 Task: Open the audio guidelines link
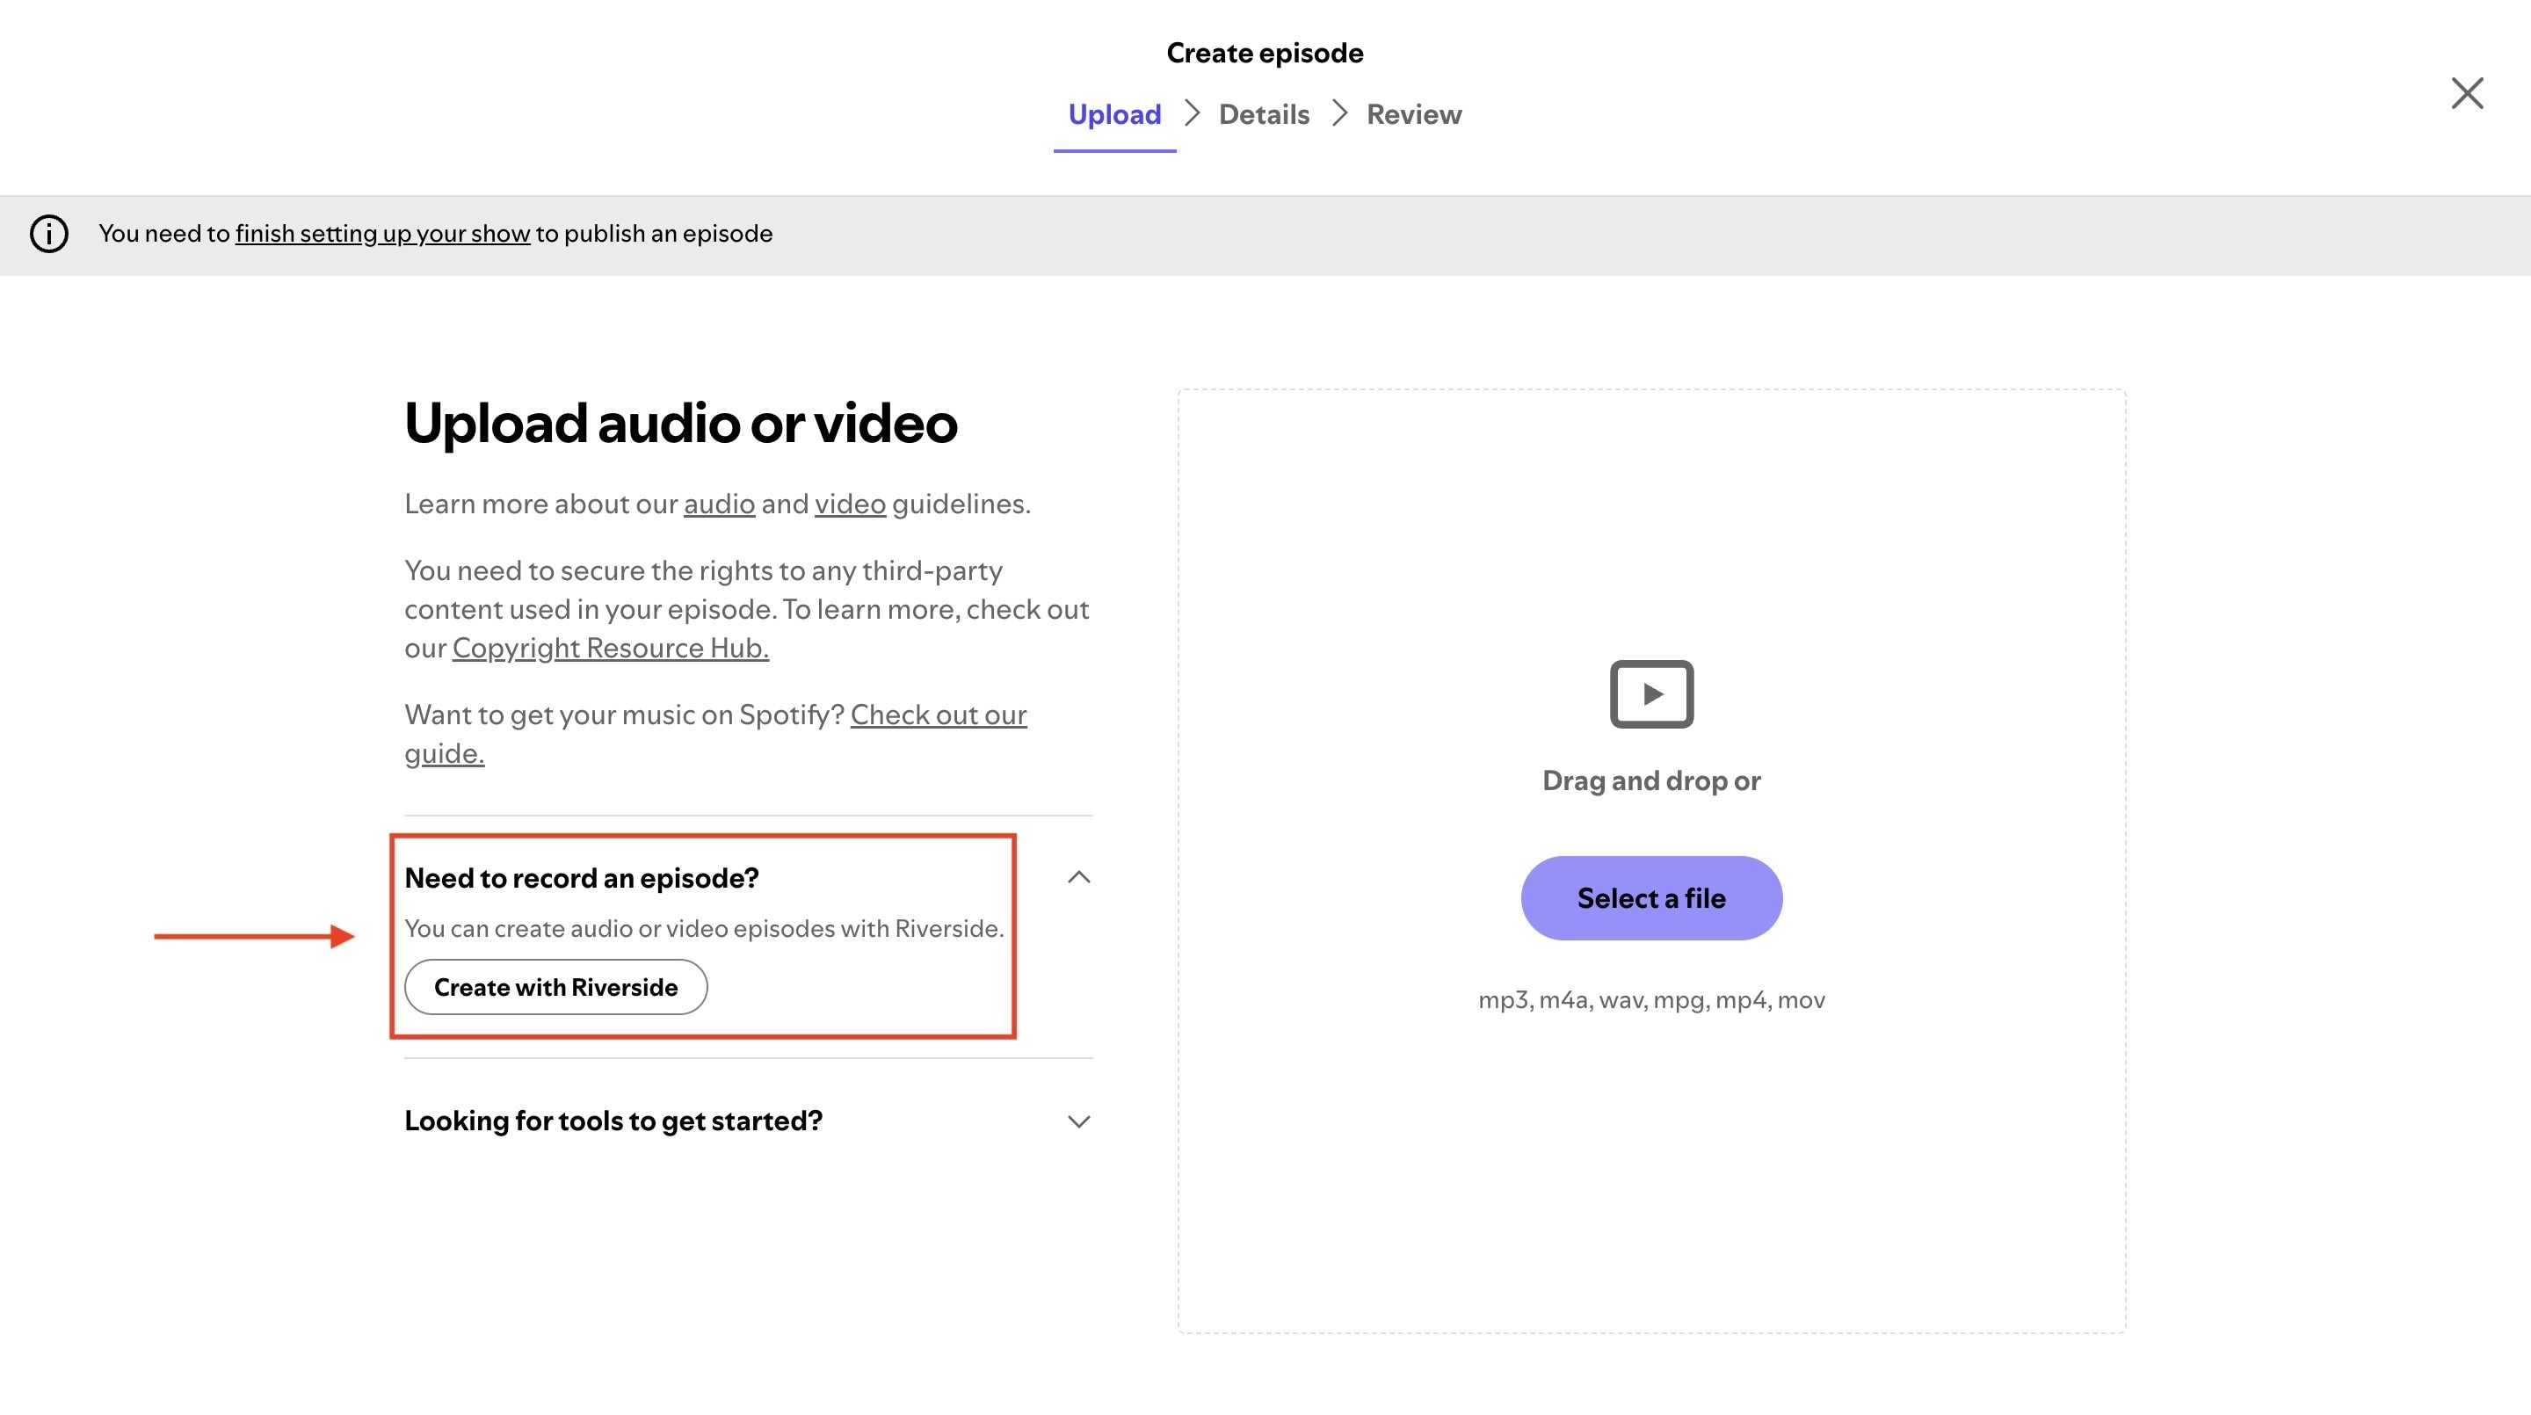tap(719, 504)
